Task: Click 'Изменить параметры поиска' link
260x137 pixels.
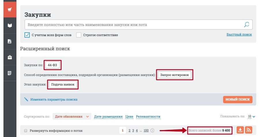Action: 54,99
